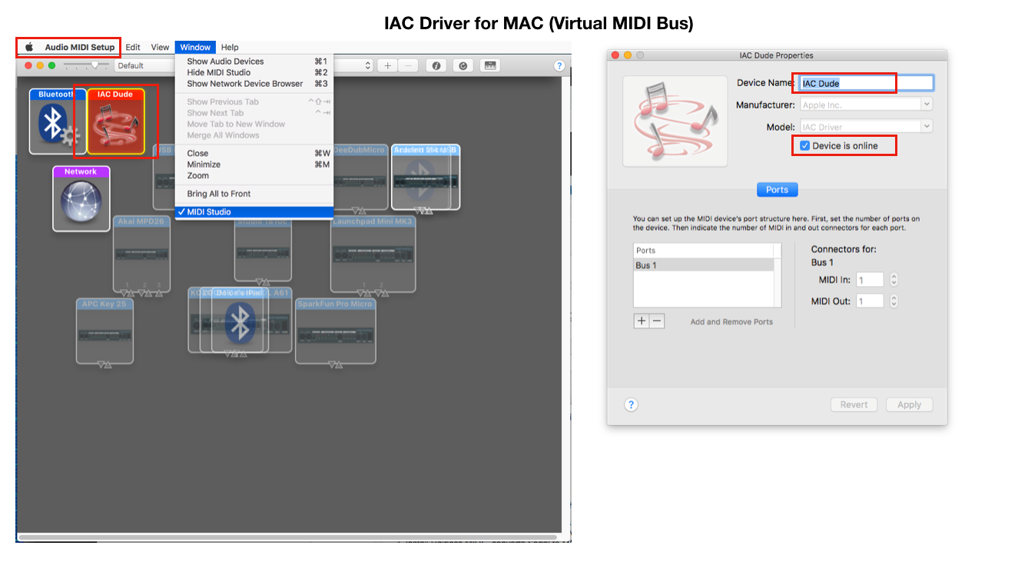The width and height of the screenshot is (1028, 562).
Task: Toggle the Device is online checkbox
Action: coord(804,145)
